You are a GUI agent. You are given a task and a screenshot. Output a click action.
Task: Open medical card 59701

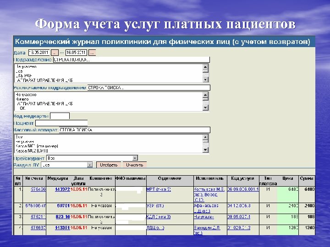pyautogui.click(x=63, y=206)
